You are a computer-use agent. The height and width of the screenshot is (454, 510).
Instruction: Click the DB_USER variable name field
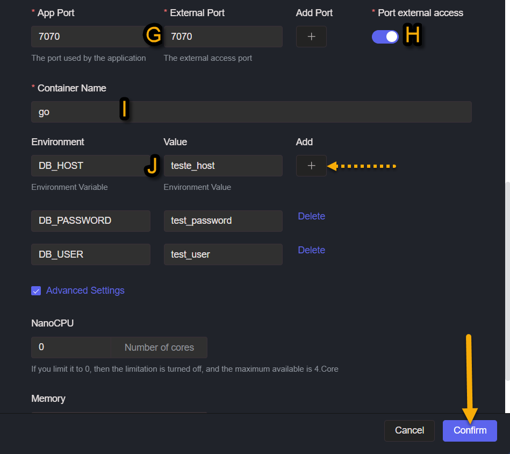[90, 254]
